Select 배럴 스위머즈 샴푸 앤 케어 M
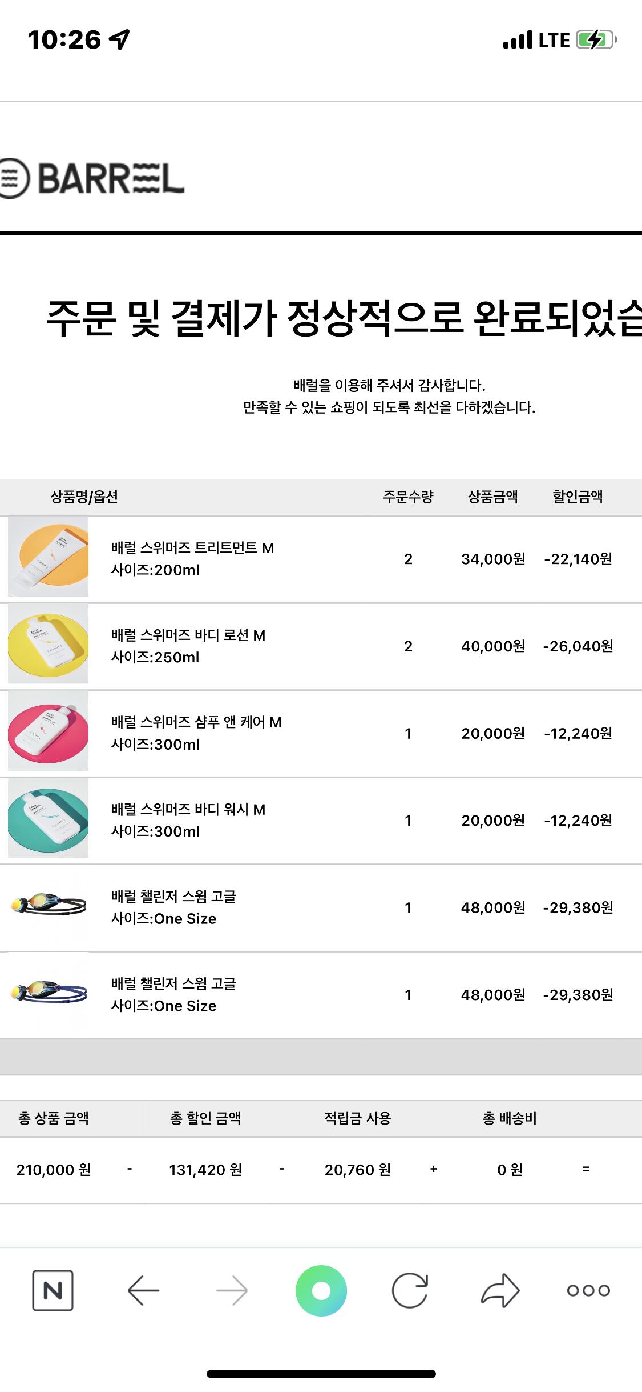642x1392 pixels. point(196,722)
